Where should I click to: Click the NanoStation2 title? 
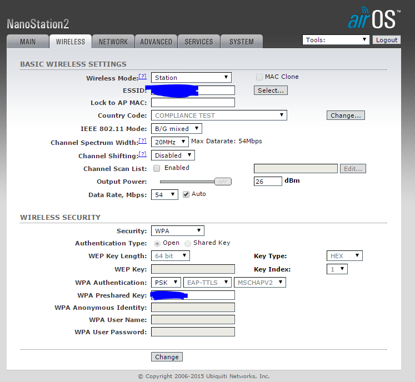(38, 24)
